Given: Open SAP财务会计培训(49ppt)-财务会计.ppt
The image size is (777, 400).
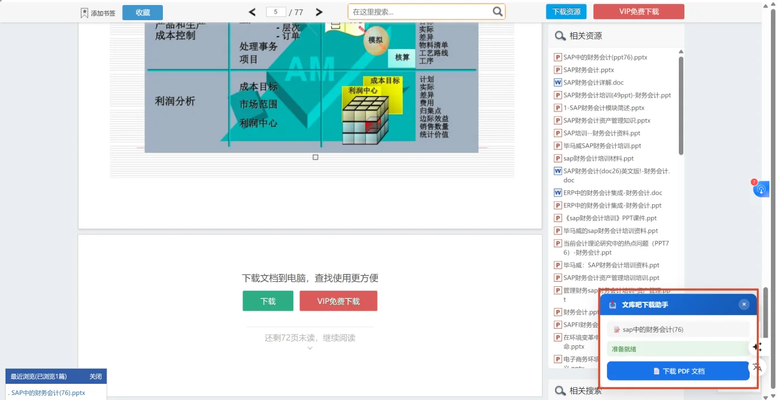Looking at the screenshot, I should [x=617, y=95].
